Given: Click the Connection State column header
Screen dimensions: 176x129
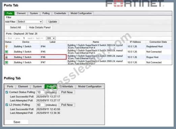Looking at the screenshot, I should [x=158, y=42].
